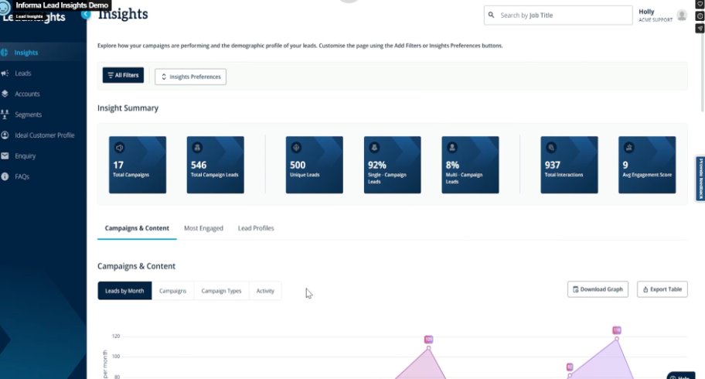Open the All Filters panel

tap(123, 75)
